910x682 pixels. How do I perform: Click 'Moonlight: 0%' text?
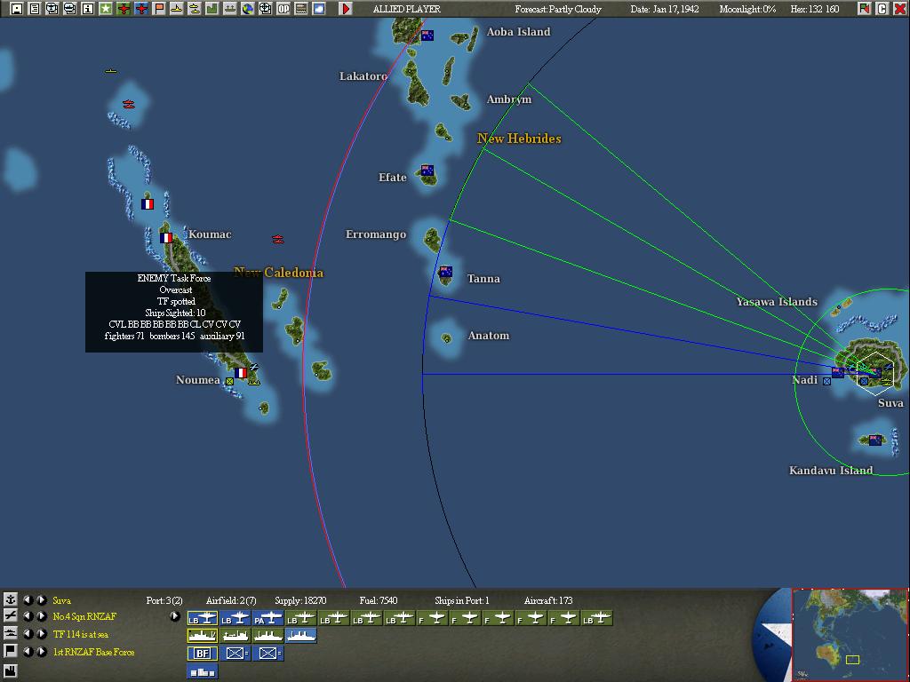(747, 9)
